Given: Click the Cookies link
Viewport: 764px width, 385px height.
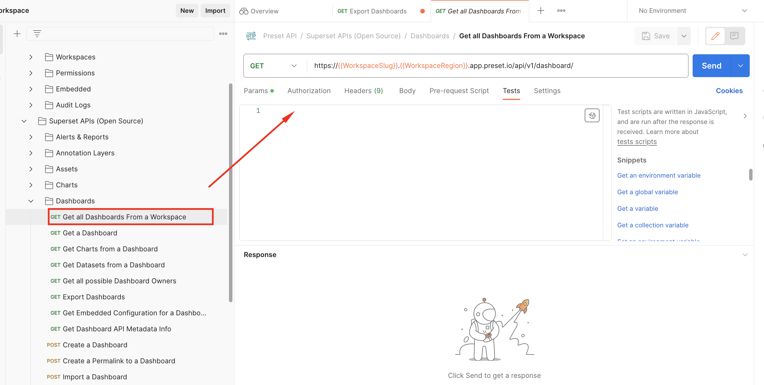Looking at the screenshot, I should coord(729,91).
